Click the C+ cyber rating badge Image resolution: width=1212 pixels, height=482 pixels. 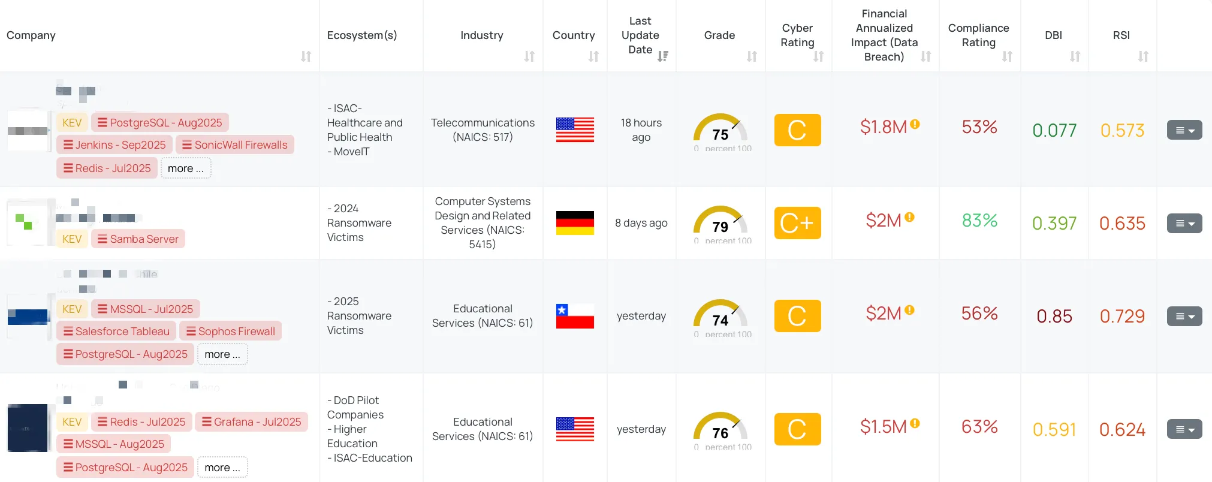tap(797, 223)
